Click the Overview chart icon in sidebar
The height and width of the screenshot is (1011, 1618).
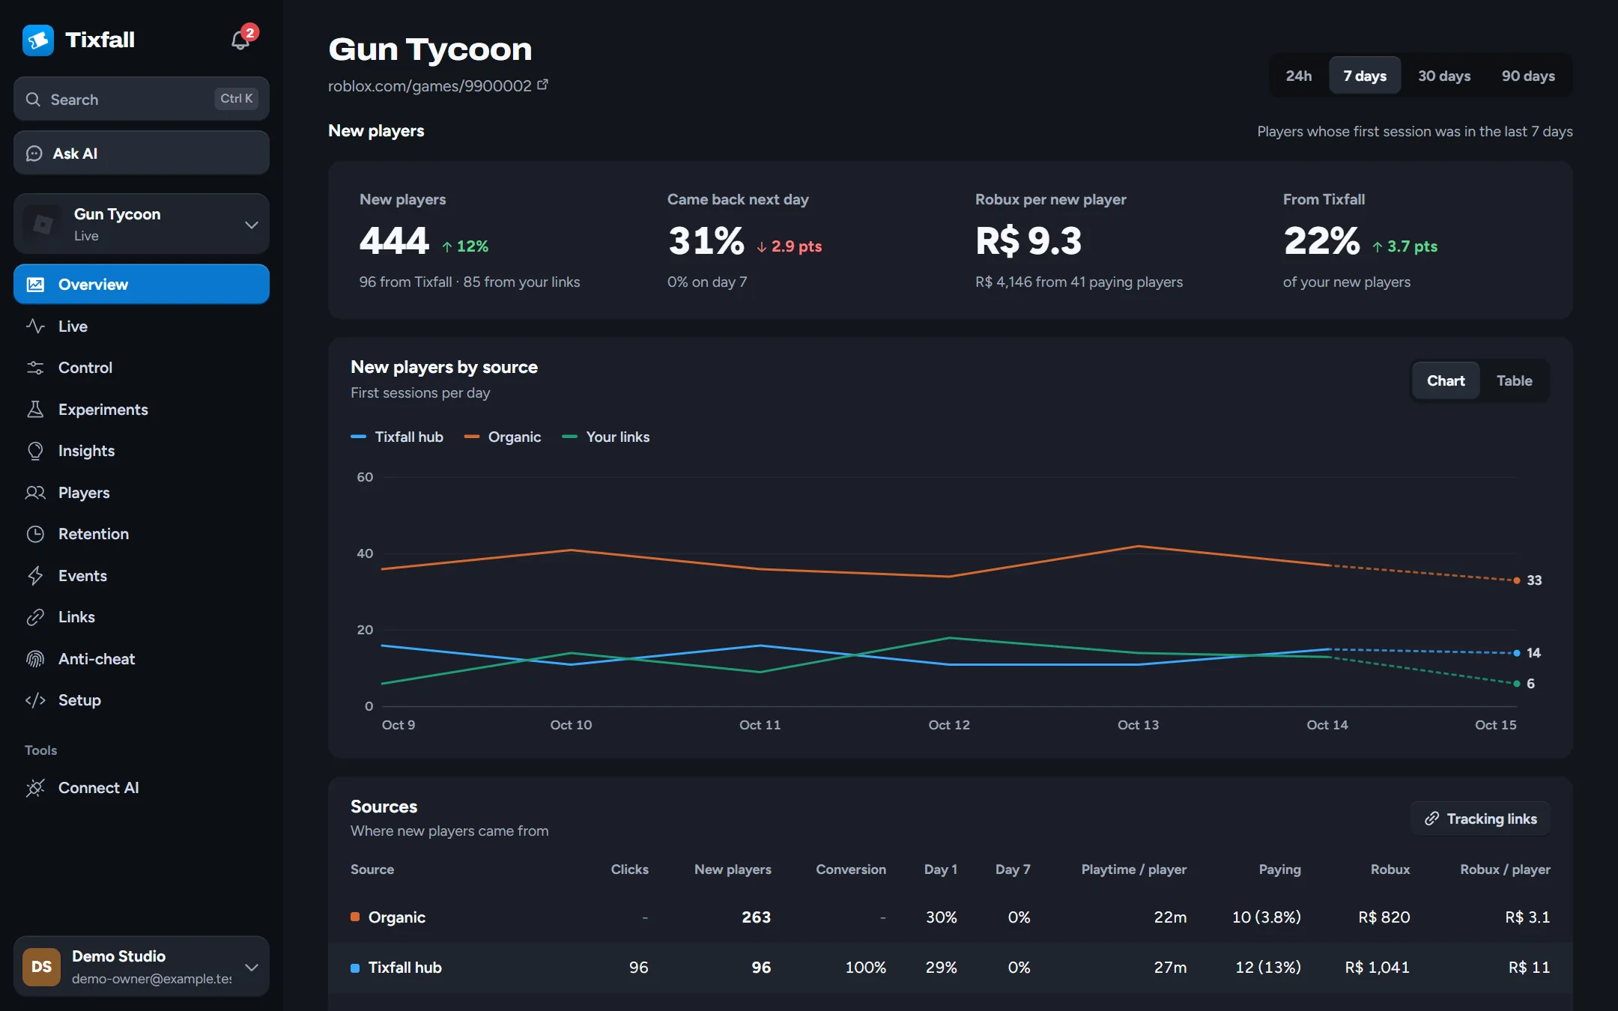(x=35, y=285)
